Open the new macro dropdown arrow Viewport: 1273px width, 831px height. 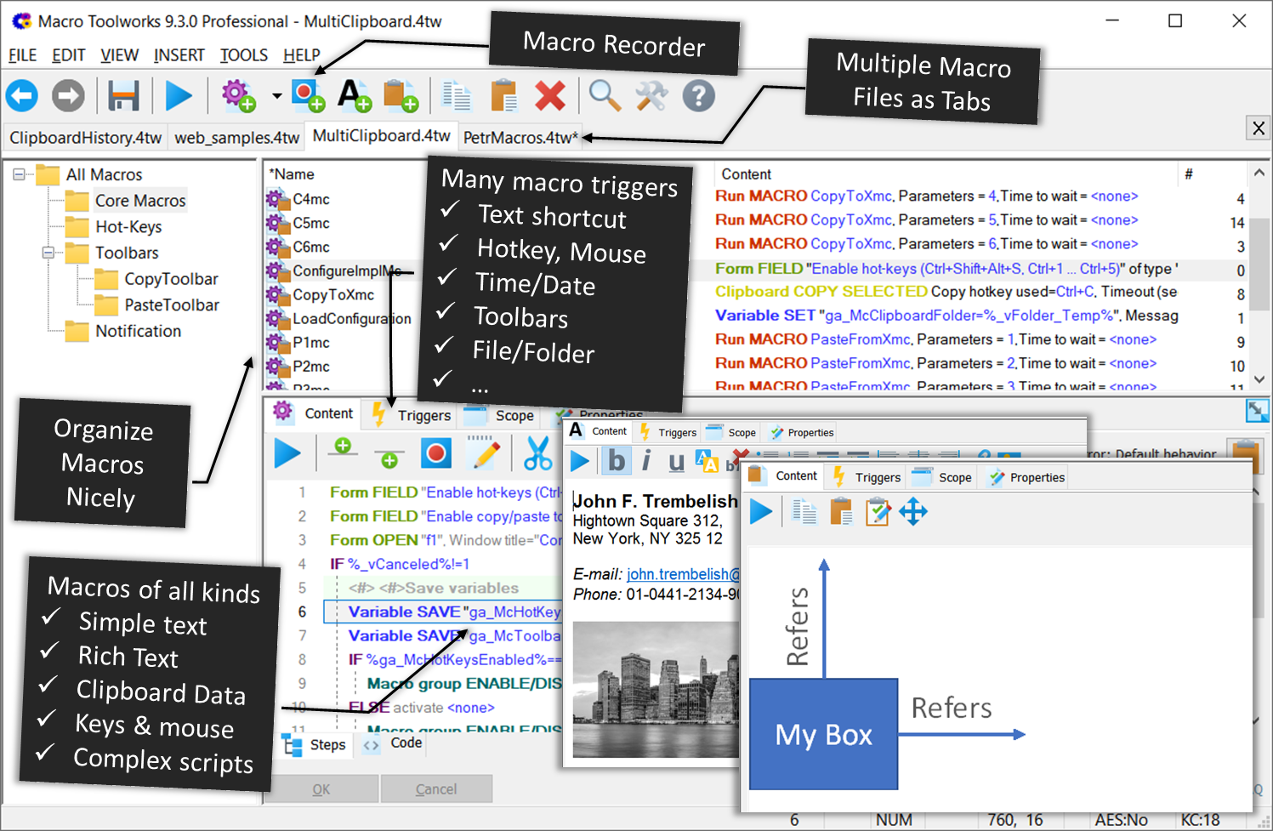275,95
